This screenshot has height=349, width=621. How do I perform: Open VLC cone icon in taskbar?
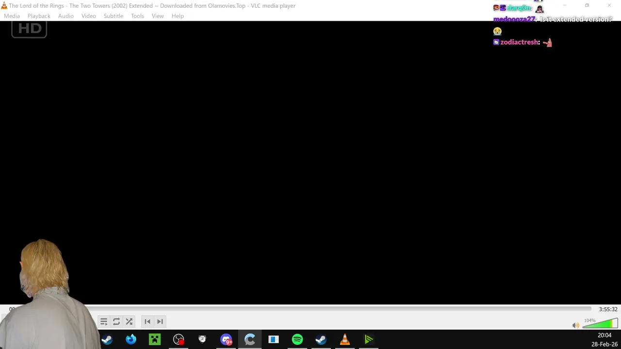(x=345, y=340)
